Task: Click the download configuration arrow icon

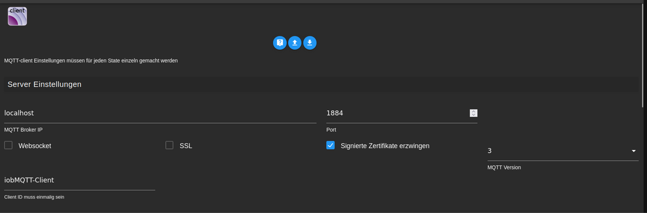Action: [309, 43]
